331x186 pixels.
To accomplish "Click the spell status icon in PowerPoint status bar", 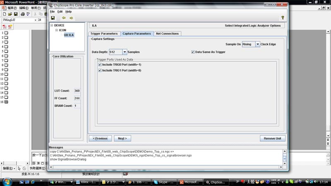I will coord(125,174).
